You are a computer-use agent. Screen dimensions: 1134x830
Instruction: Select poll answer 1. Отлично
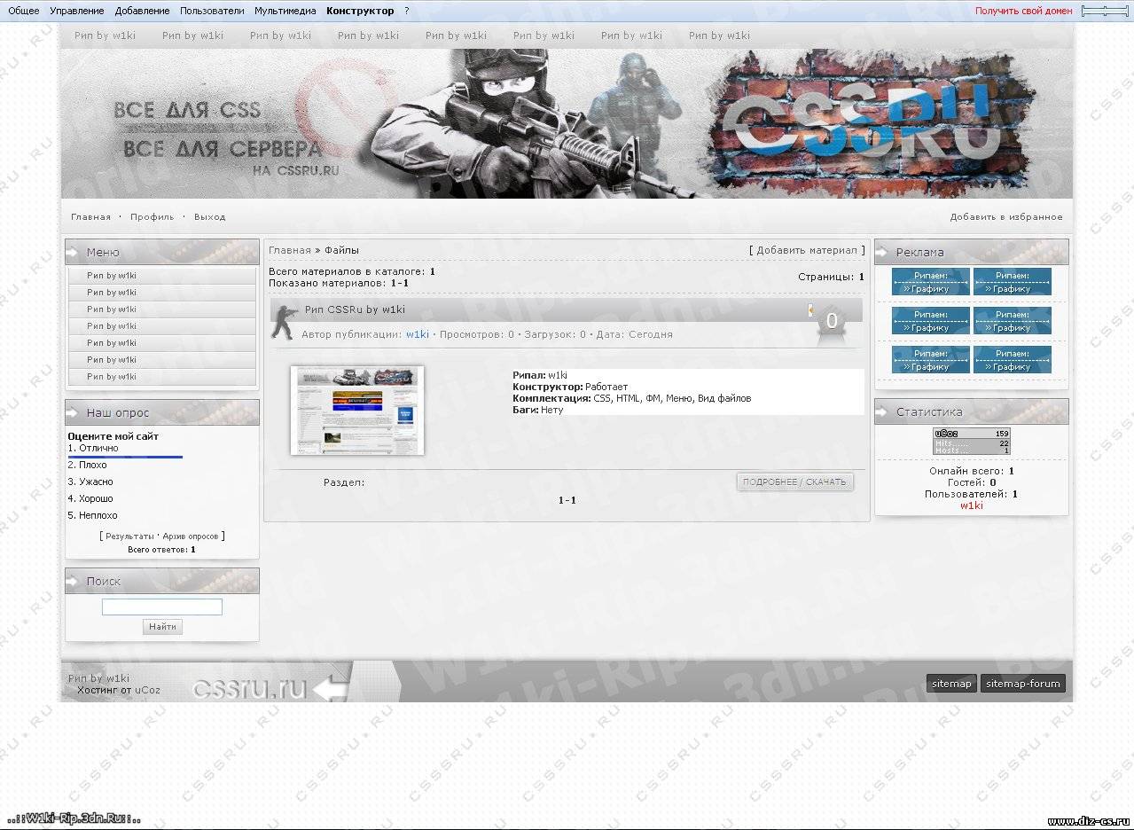[93, 448]
